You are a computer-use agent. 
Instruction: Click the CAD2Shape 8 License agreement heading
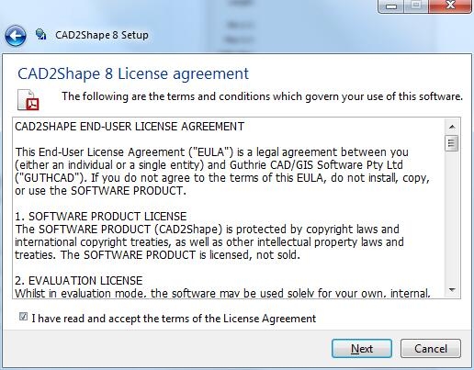tap(133, 73)
